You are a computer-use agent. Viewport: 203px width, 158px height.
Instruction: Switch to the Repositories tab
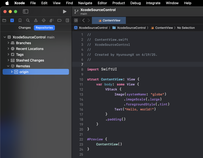pos(44,28)
